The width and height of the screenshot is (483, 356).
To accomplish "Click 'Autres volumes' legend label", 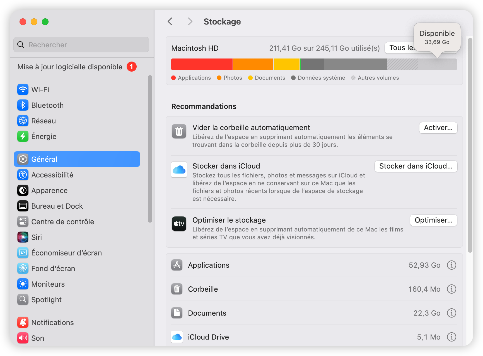I will click(x=378, y=78).
